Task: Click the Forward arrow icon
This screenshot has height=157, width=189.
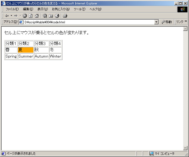Action: click(x=16, y=16)
